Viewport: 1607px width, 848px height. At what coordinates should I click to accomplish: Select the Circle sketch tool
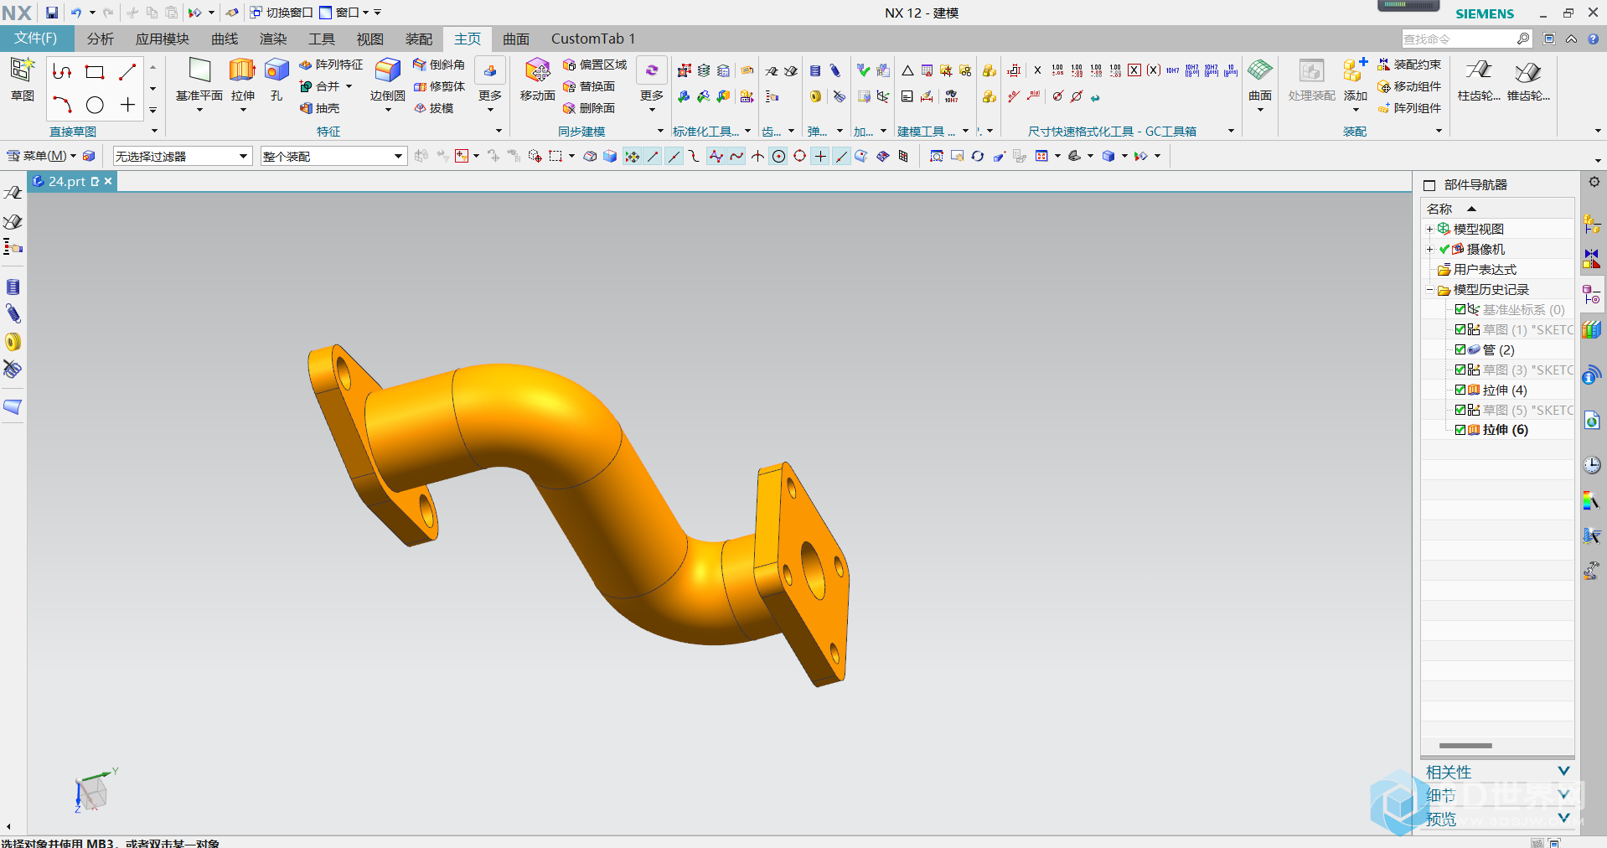pyautogui.click(x=95, y=105)
